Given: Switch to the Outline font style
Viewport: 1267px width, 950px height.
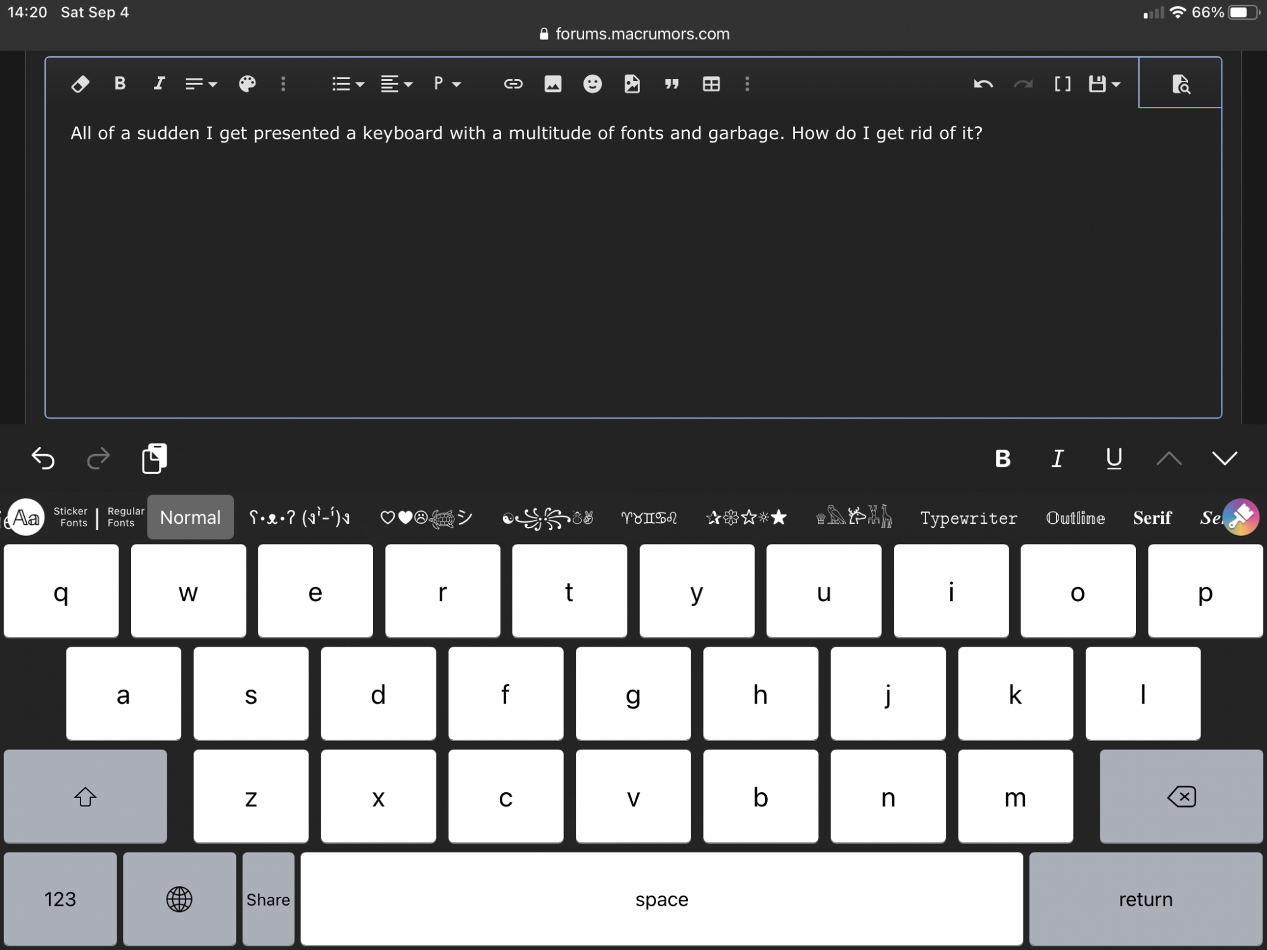Looking at the screenshot, I should (1075, 518).
